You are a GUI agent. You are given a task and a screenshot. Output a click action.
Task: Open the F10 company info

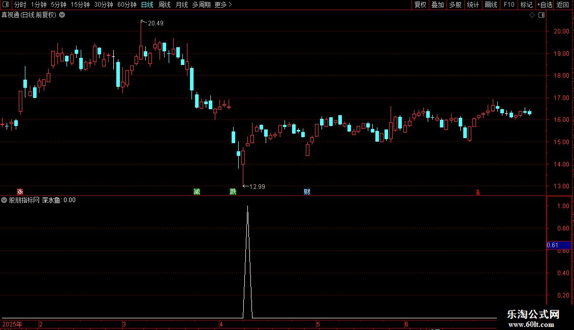[509, 5]
